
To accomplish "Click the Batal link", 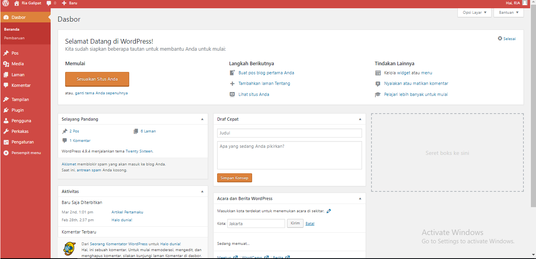I will point(310,224).
